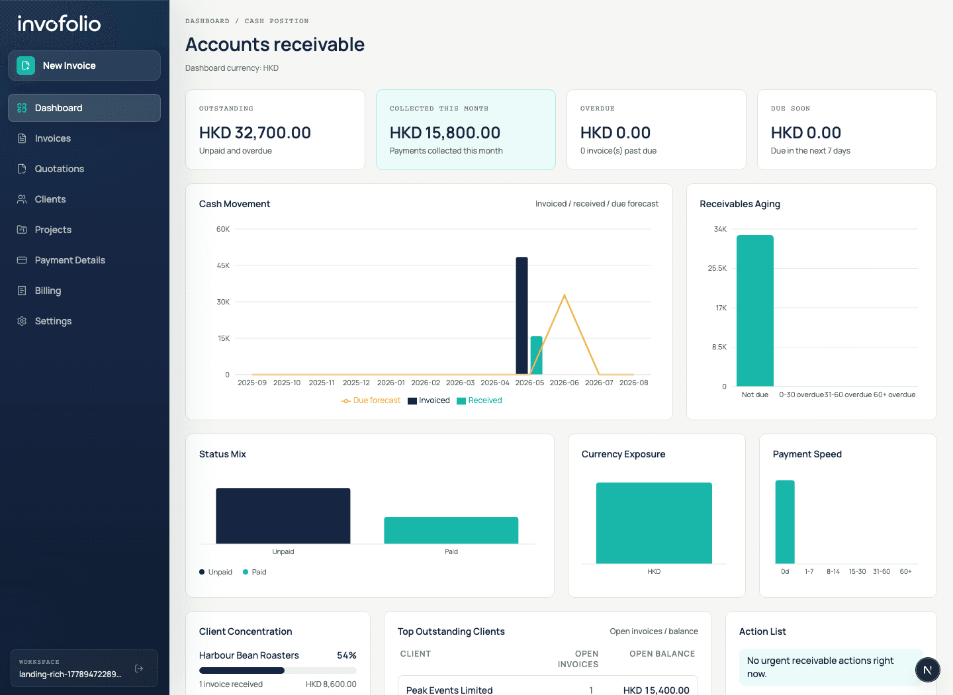Click the teal Received bar for 2026-05
Screen dimensions: 953x695
click(537, 355)
